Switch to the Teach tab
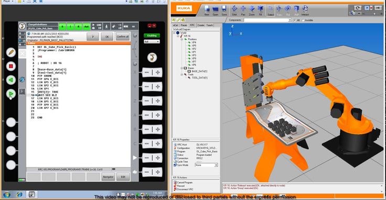 [x=209, y=25]
